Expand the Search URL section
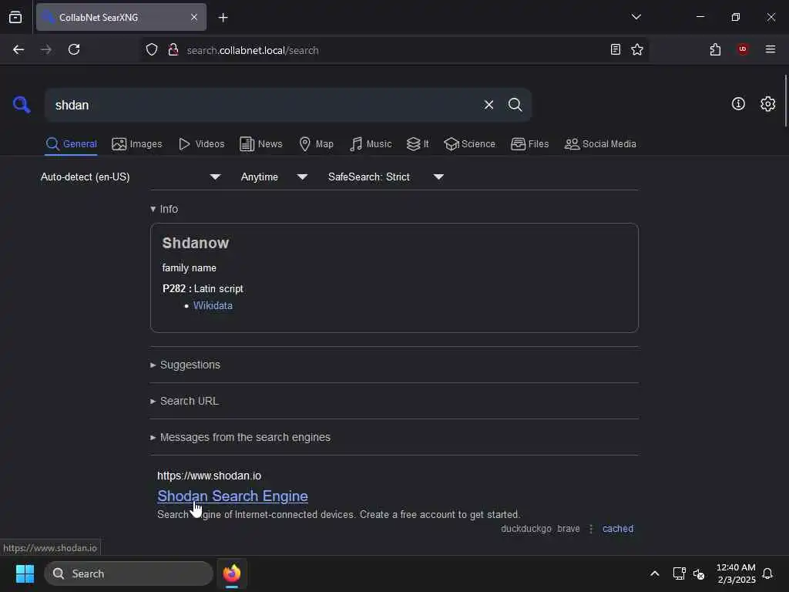 184,401
